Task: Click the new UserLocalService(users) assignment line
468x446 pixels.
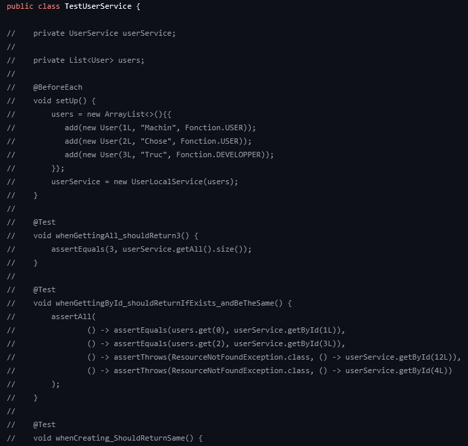Action: (145, 182)
